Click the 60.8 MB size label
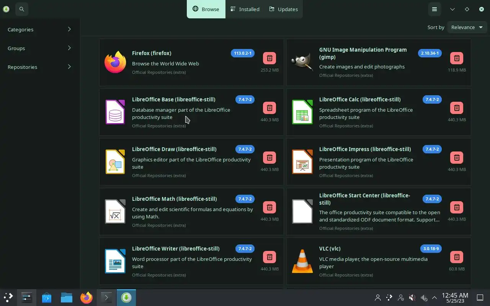The width and height of the screenshot is (490, 306). 457,269
